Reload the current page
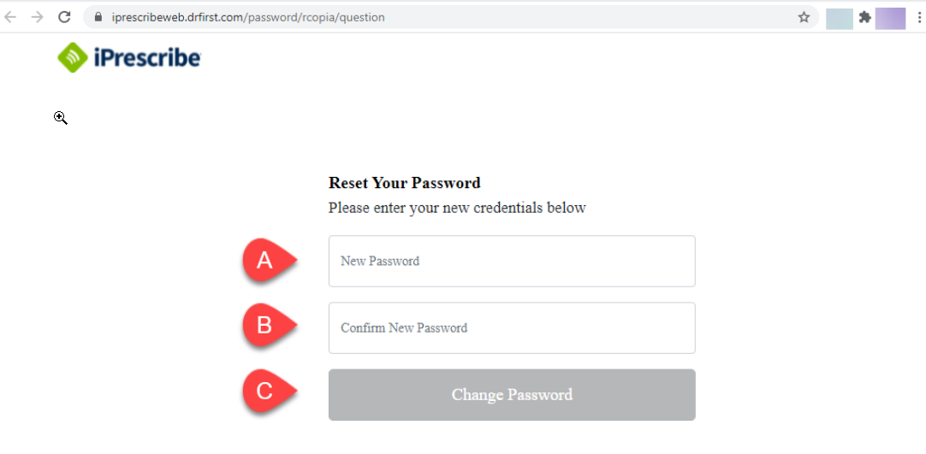 click(x=64, y=17)
